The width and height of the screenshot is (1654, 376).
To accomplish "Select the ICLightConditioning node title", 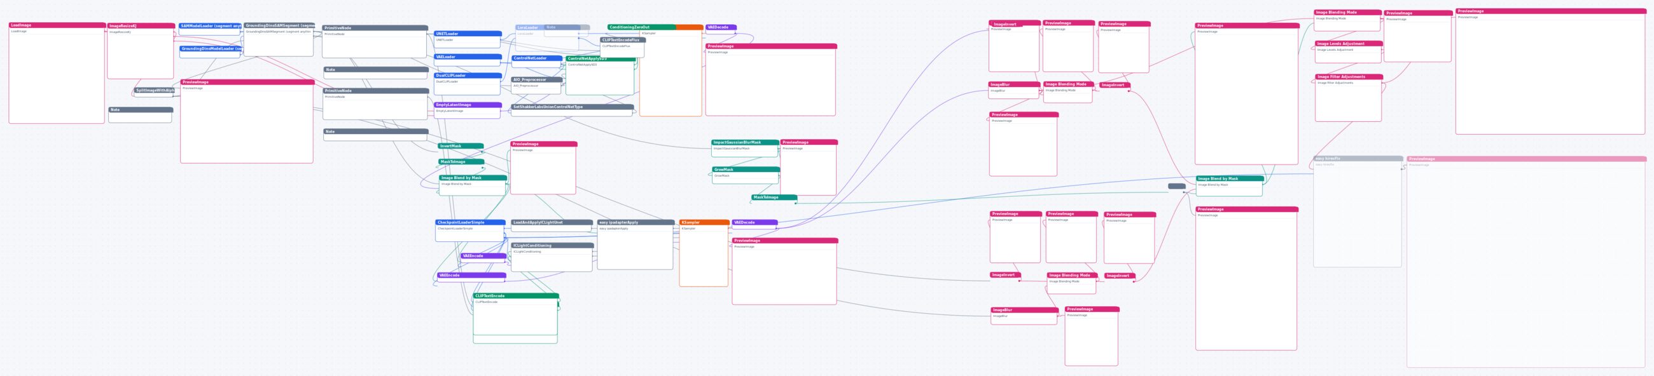I will pyautogui.click(x=553, y=246).
